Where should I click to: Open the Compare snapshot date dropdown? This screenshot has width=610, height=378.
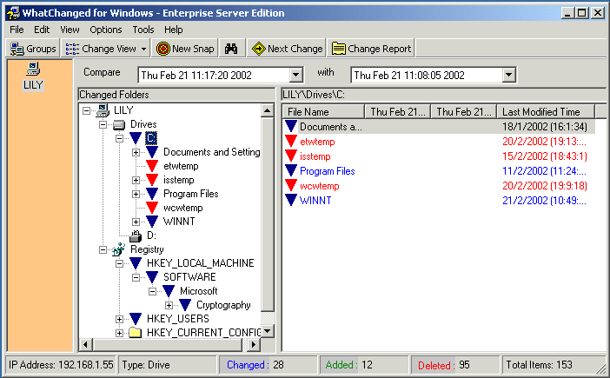point(296,75)
